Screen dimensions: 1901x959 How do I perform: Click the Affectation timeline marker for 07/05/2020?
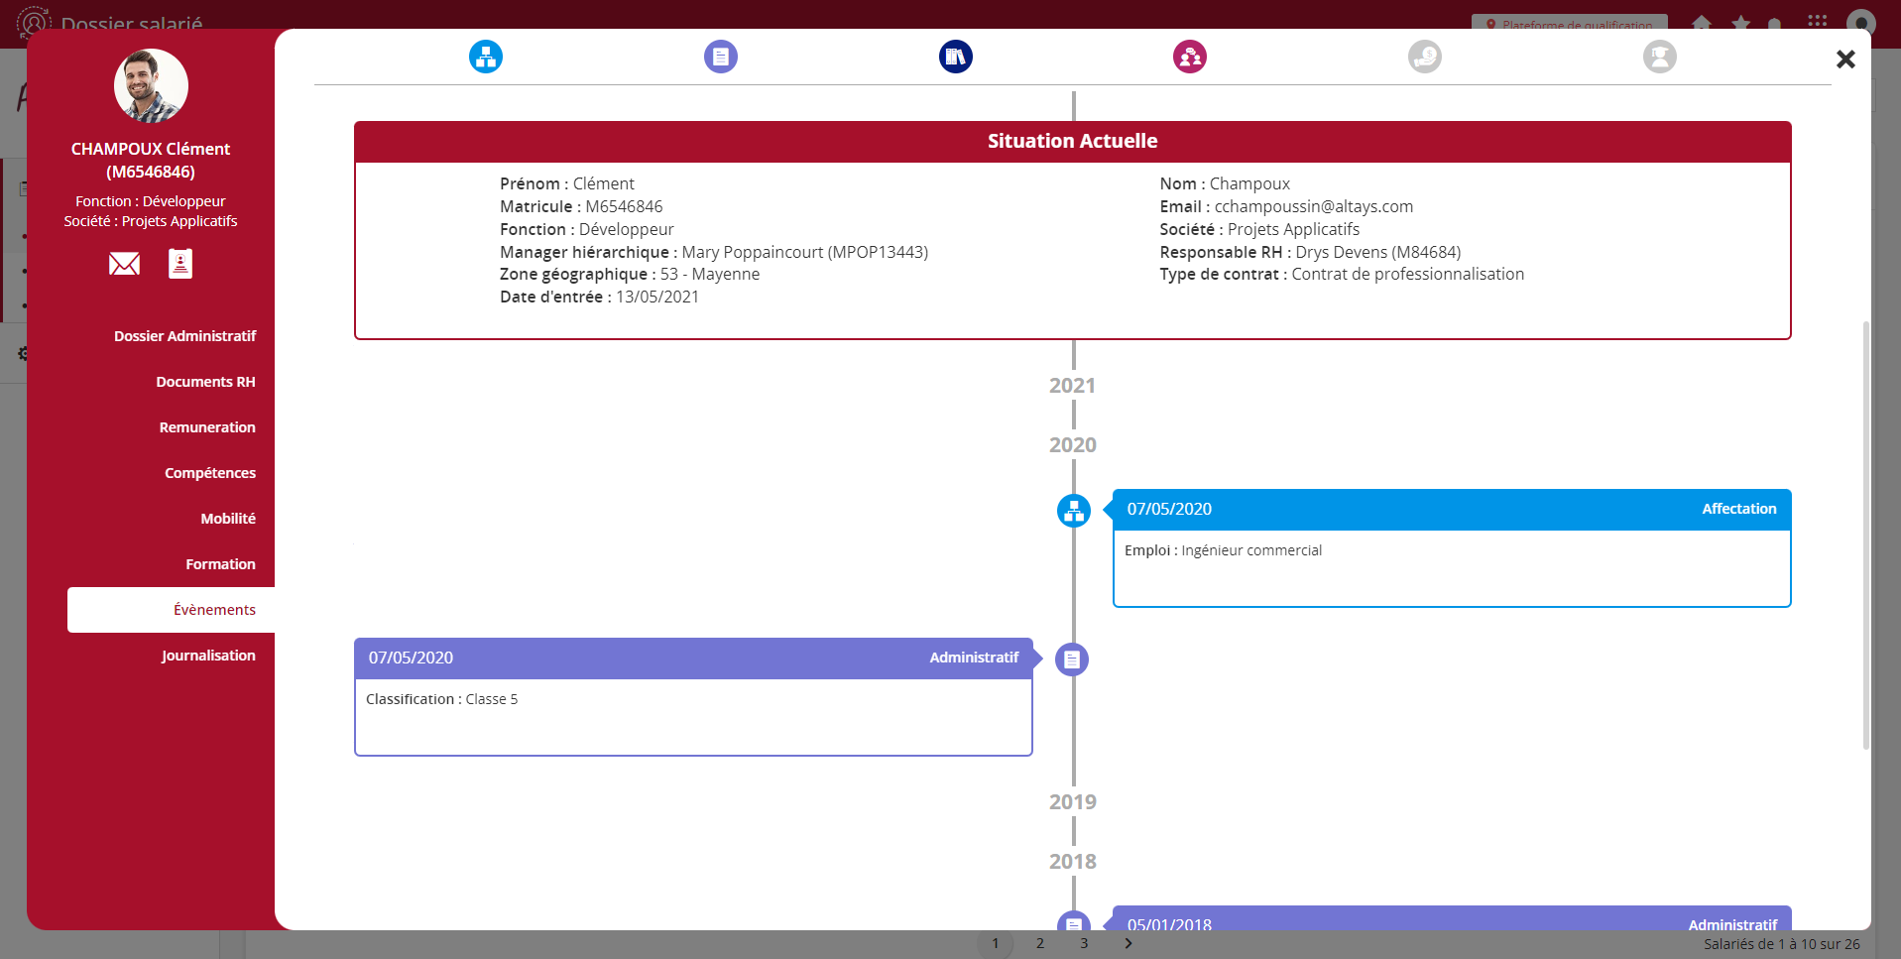(x=1073, y=511)
